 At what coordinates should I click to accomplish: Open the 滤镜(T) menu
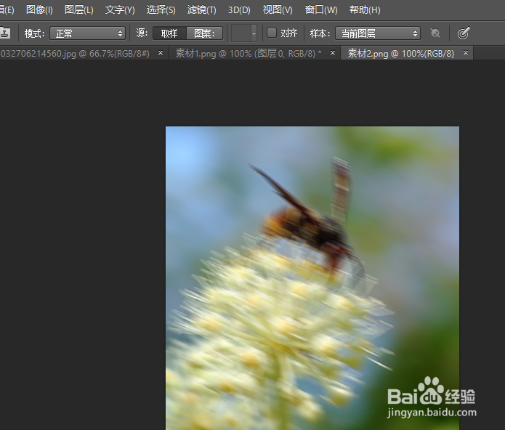pos(201,10)
